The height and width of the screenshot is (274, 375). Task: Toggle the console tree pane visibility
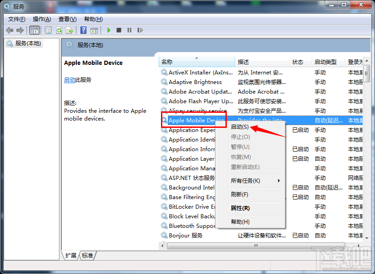(x=34, y=30)
